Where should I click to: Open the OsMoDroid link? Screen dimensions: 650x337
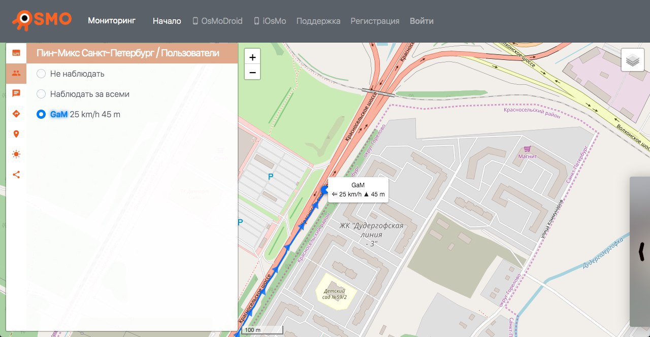tap(217, 21)
